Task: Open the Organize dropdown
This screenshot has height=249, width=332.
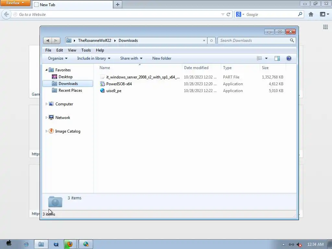Action: click(58, 58)
